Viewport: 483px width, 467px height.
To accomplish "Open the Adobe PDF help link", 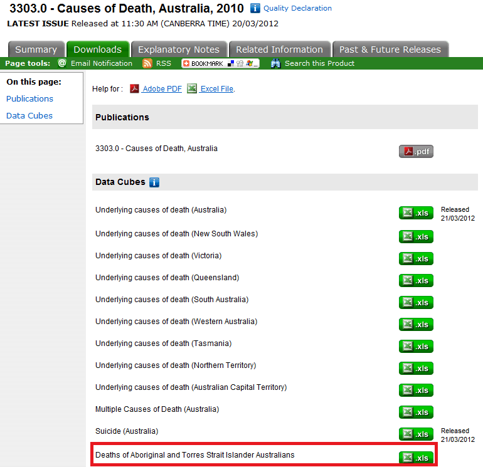I will point(162,89).
